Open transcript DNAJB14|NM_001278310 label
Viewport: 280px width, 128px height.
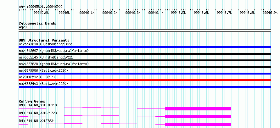pos(38,105)
